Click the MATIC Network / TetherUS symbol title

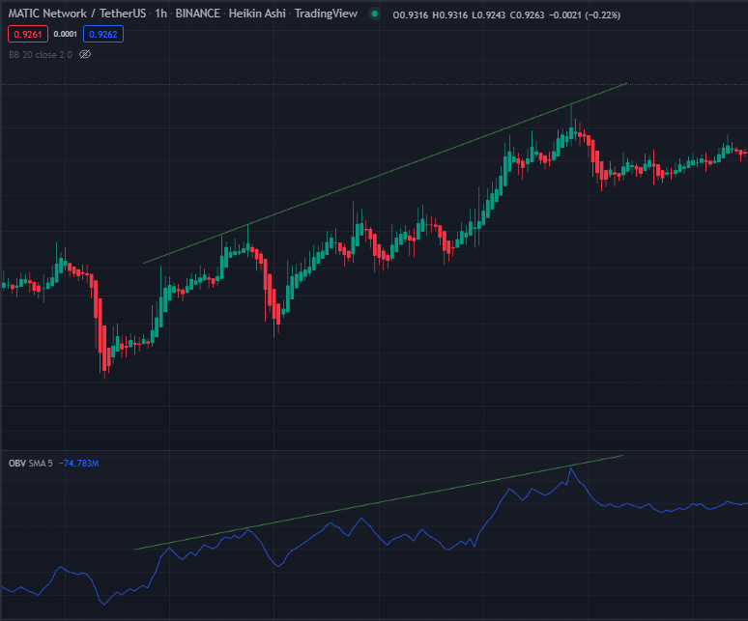click(x=76, y=14)
